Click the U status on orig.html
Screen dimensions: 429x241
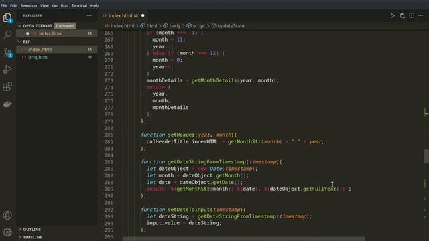click(90, 57)
